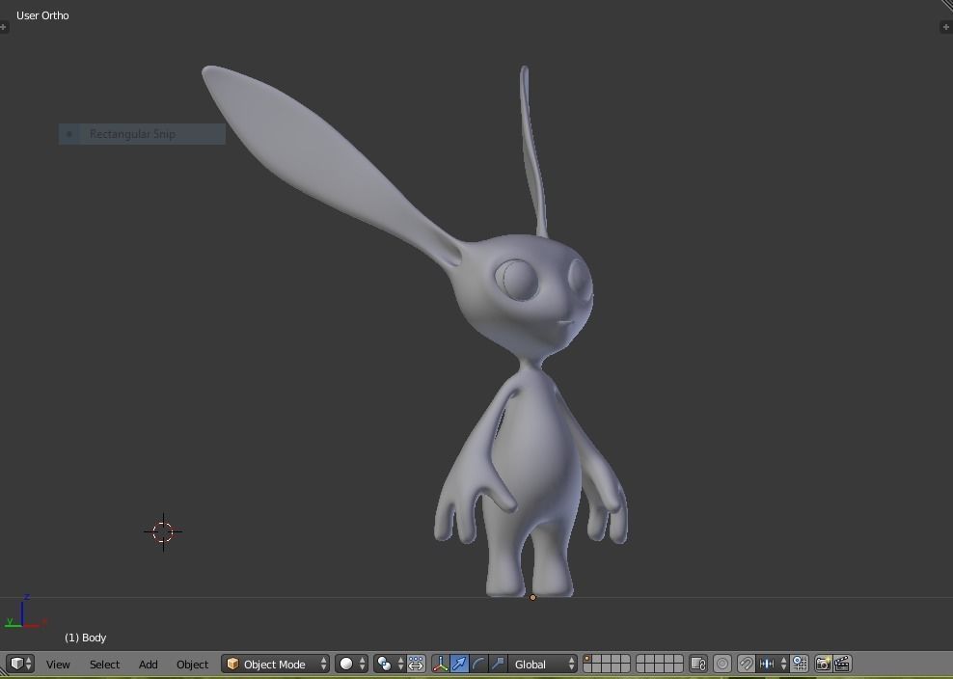Open the Object menu
The width and height of the screenshot is (953, 679).
click(x=192, y=665)
